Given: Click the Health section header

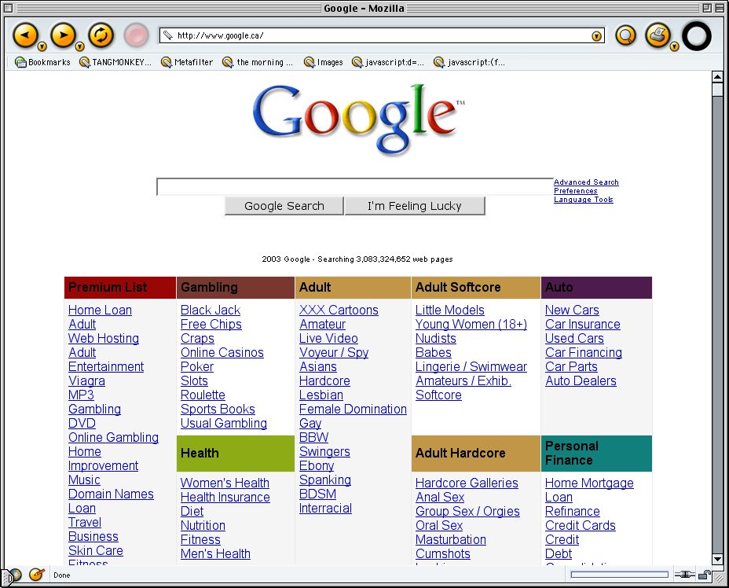Looking at the screenshot, I should [x=236, y=453].
